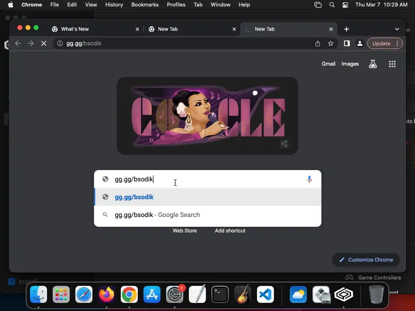Click the date and time in menu bar
The height and width of the screenshot is (311, 415).
click(381, 4)
